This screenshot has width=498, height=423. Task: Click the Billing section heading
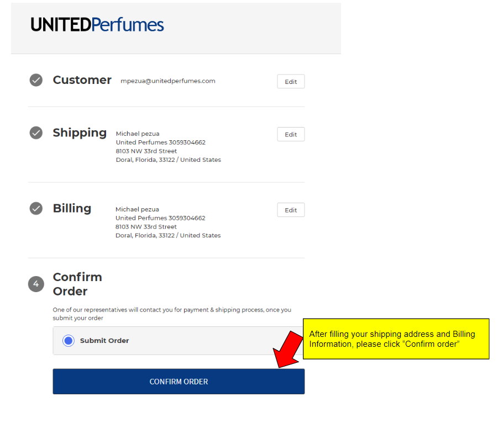point(72,209)
